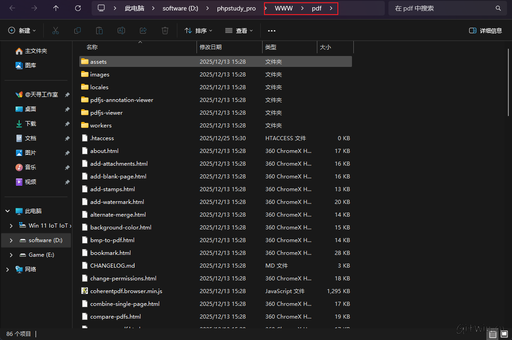
Task: Open the three-dots more options menu
Action: tap(272, 30)
